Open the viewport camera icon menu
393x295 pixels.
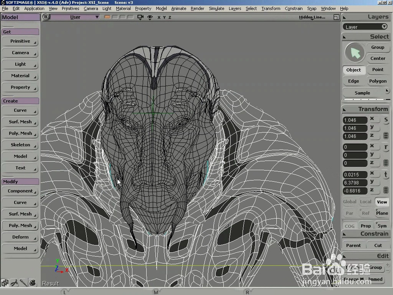pos(140,17)
